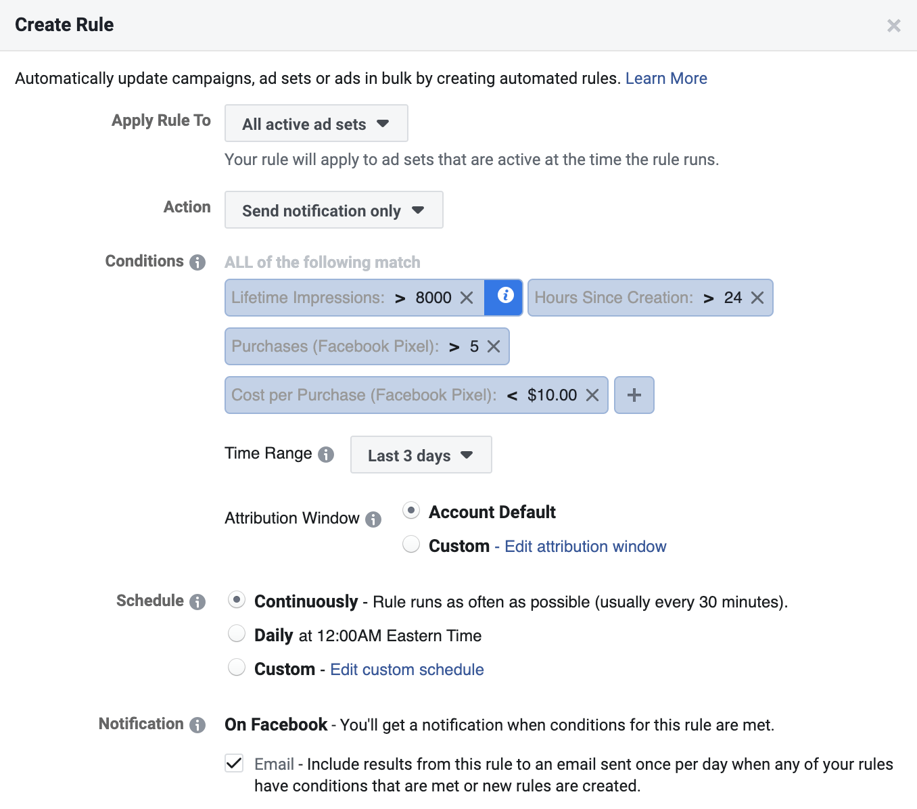Image resolution: width=917 pixels, height=809 pixels.
Task: Open the Learn More link
Action: pyautogui.click(x=666, y=78)
